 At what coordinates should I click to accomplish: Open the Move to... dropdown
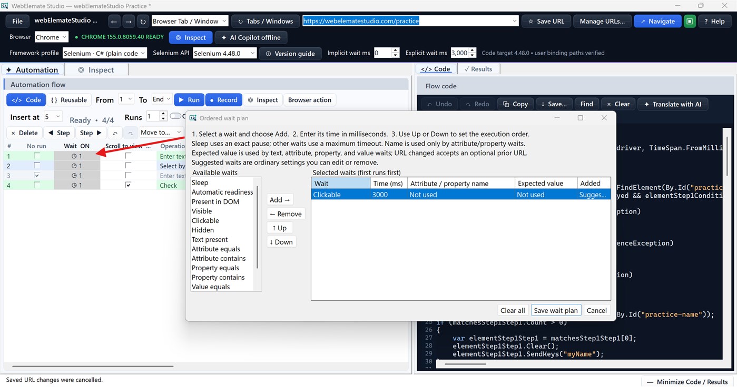coord(161,133)
